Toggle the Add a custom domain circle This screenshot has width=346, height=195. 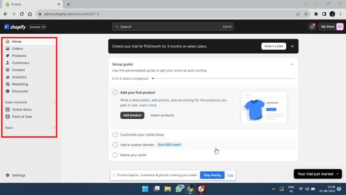(x=115, y=145)
